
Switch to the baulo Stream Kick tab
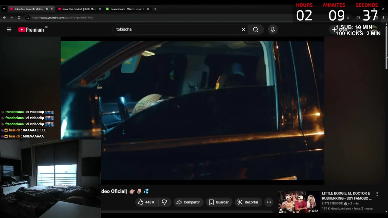[127, 9]
